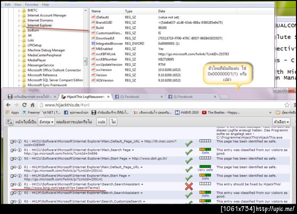The width and height of the screenshot is (297, 214).
Task: Click the Very safe rating bar
Action: pyautogui.click(x=205, y=167)
